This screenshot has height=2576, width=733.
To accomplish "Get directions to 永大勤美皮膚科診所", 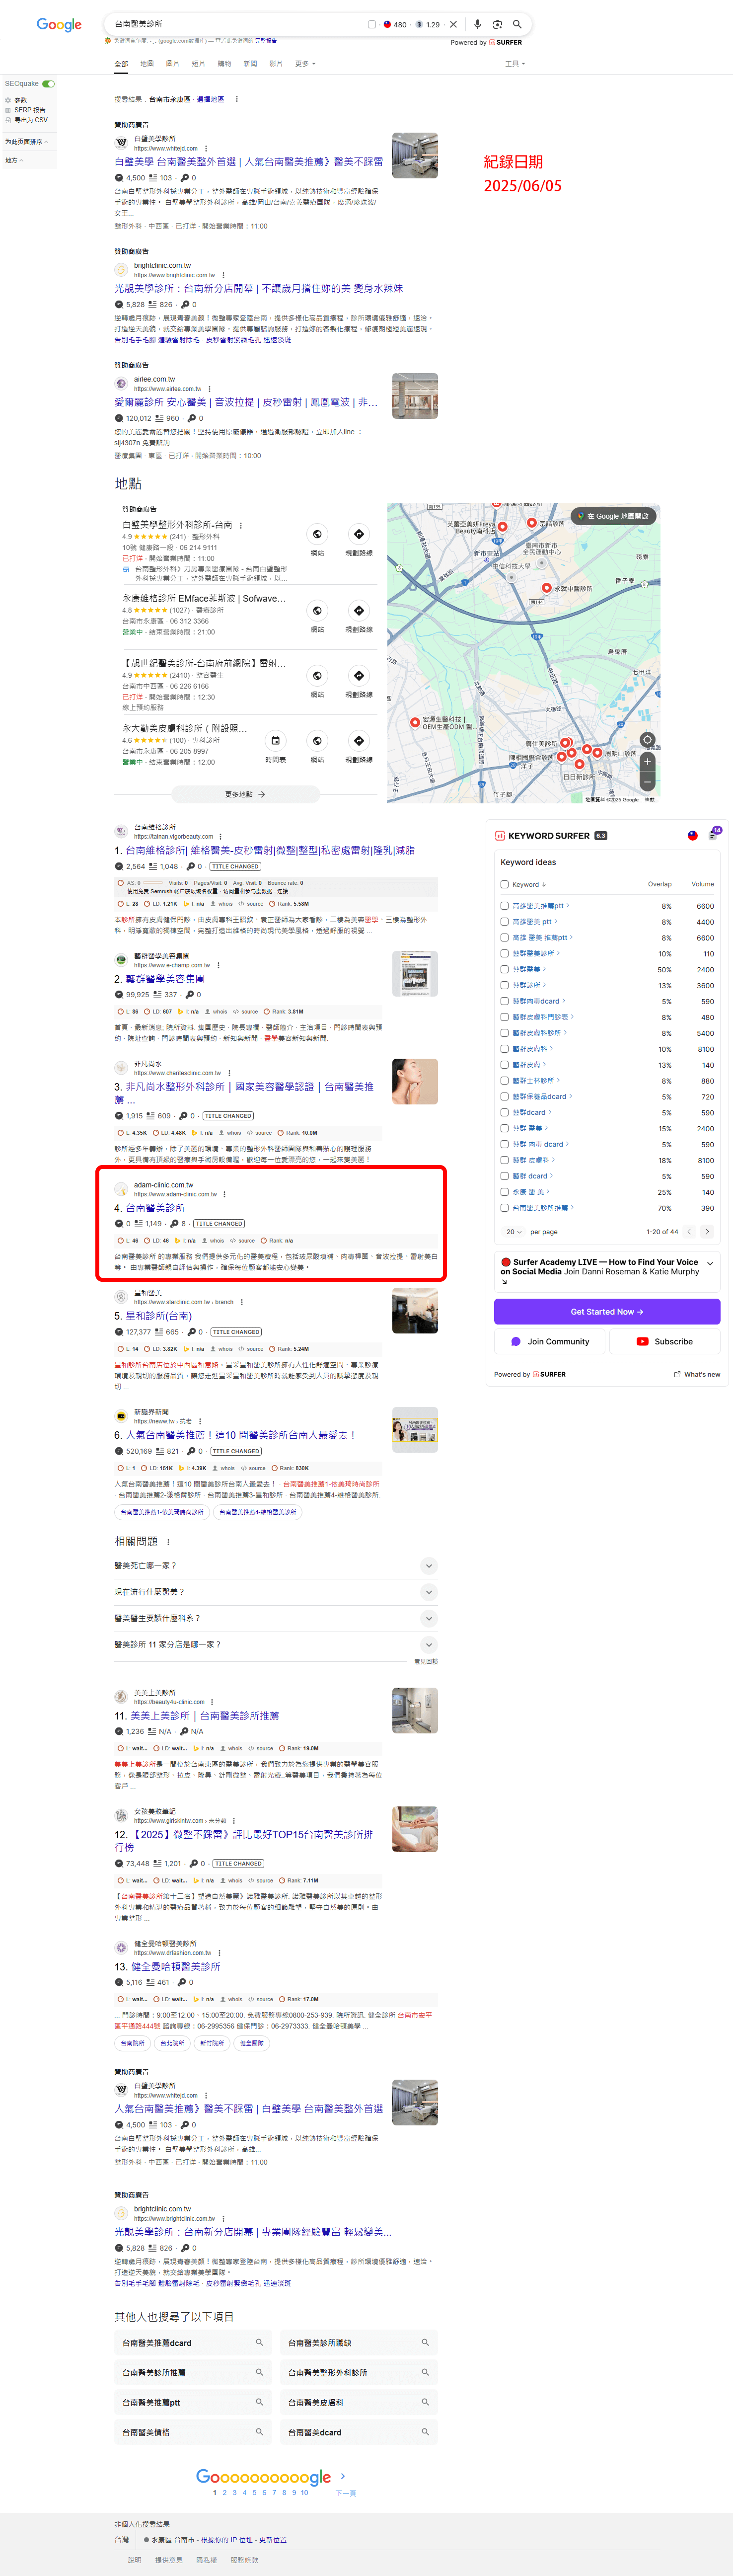I will (x=359, y=741).
